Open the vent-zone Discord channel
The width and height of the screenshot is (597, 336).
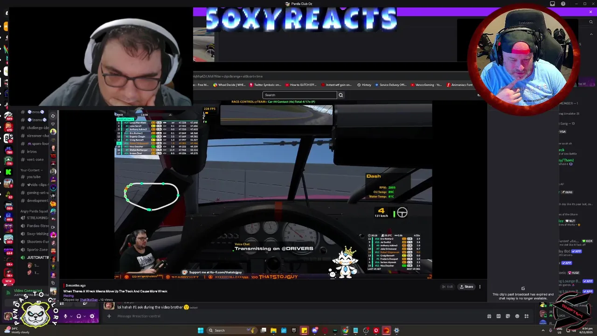pyautogui.click(x=35, y=160)
